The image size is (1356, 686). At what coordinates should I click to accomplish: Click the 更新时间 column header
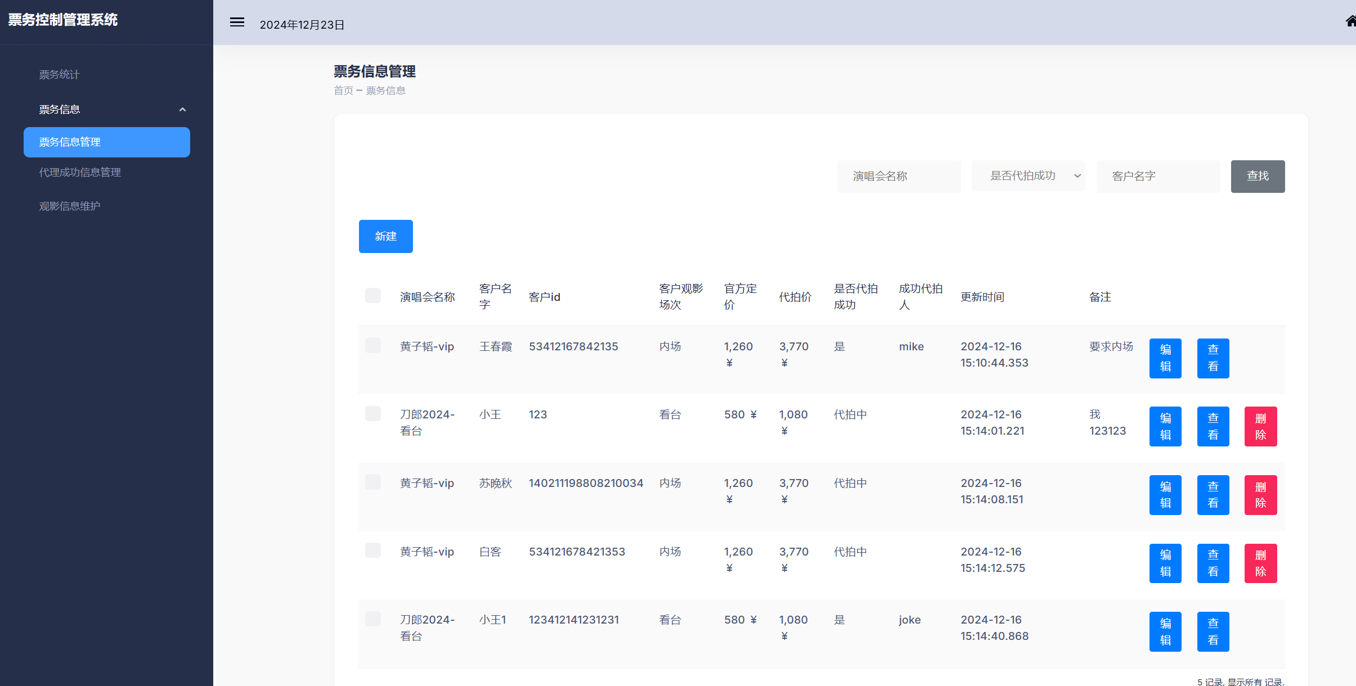pos(982,297)
